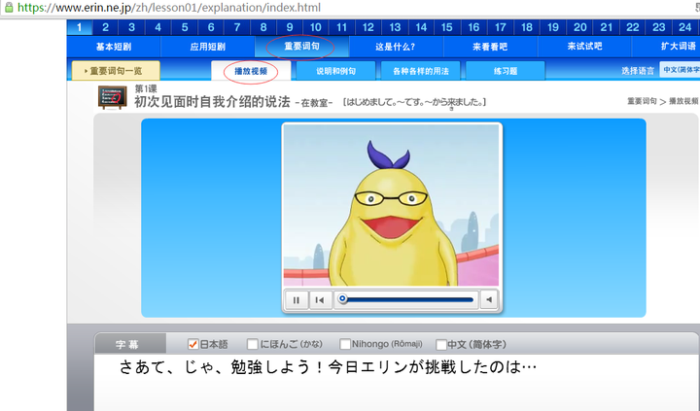Click the Japanese subtitle text line
700x411 pixels.
pyautogui.click(x=328, y=367)
